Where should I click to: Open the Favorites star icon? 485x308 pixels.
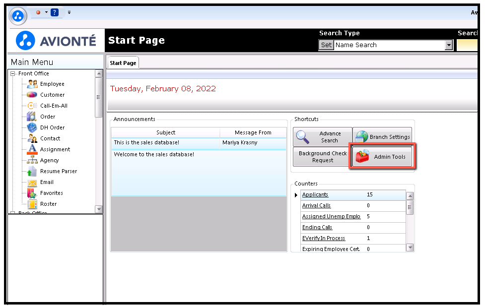[x=32, y=193]
